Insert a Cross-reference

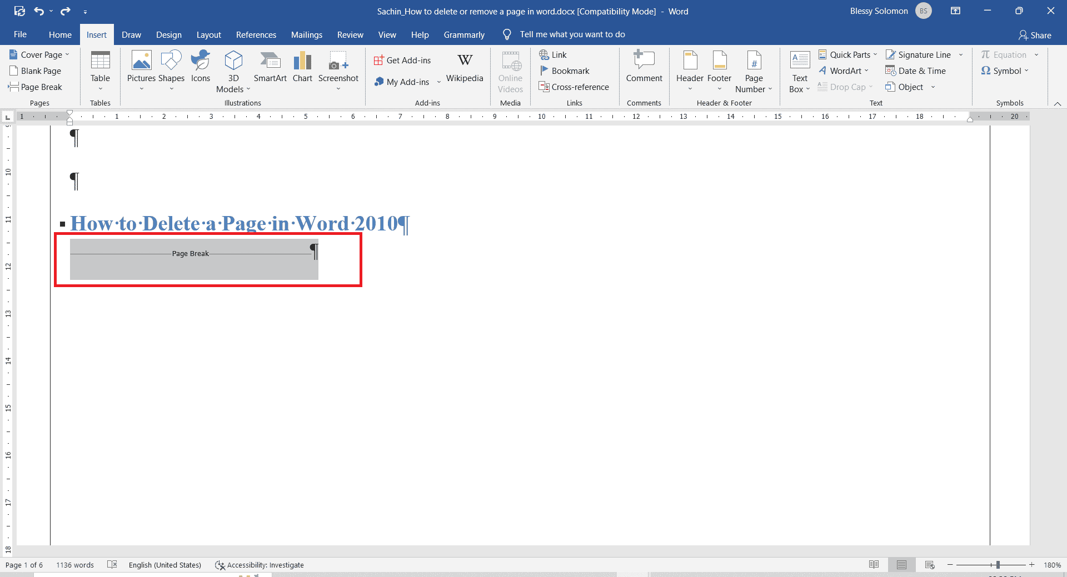point(574,87)
